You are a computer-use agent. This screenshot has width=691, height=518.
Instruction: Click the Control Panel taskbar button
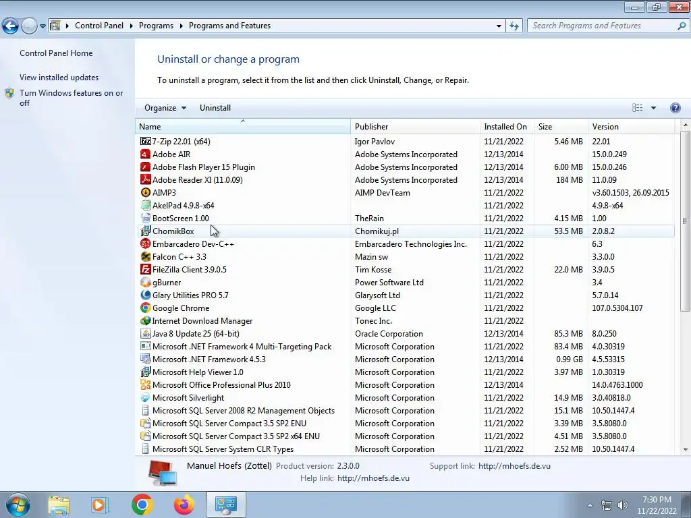pos(225,505)
